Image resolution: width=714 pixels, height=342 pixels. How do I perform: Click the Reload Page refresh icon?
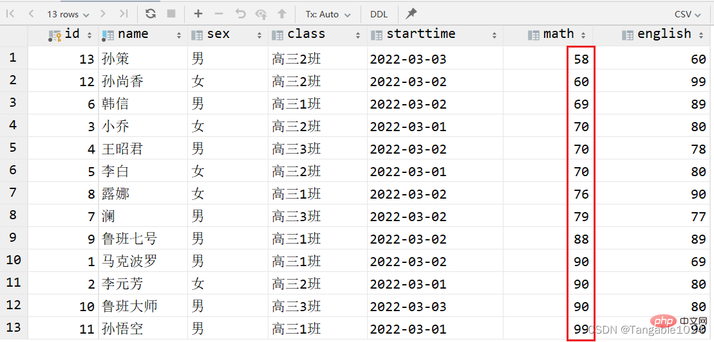(x=151, y=14)
